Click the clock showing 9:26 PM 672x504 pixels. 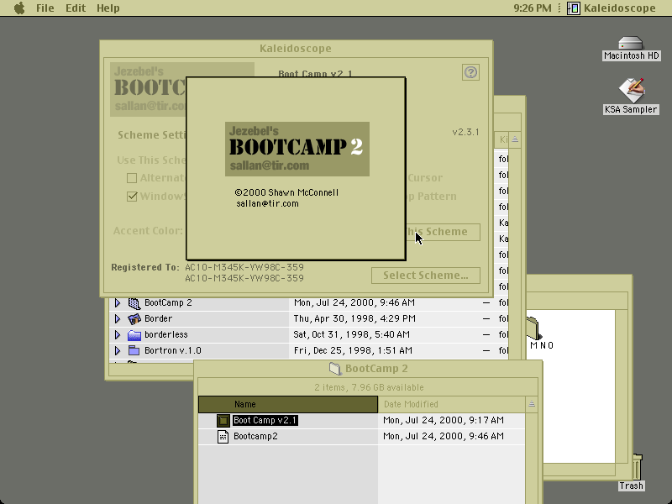point(533,8)
